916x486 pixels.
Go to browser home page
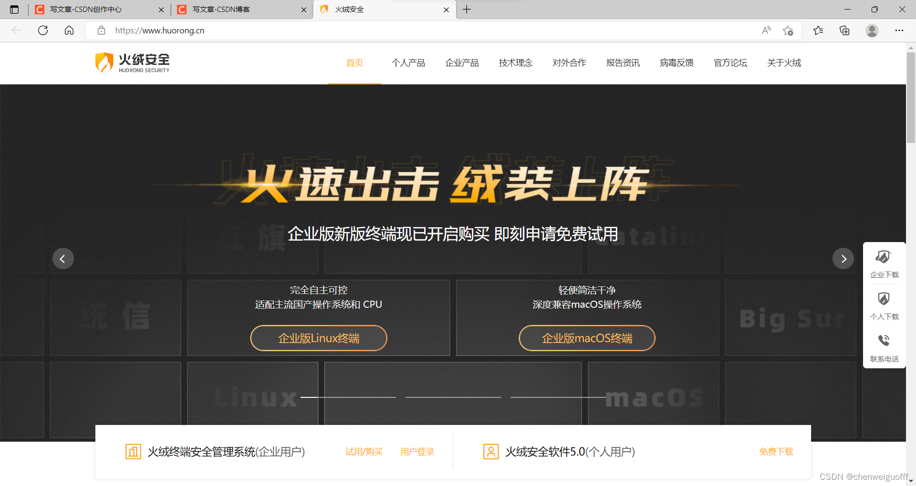point(69,30)
